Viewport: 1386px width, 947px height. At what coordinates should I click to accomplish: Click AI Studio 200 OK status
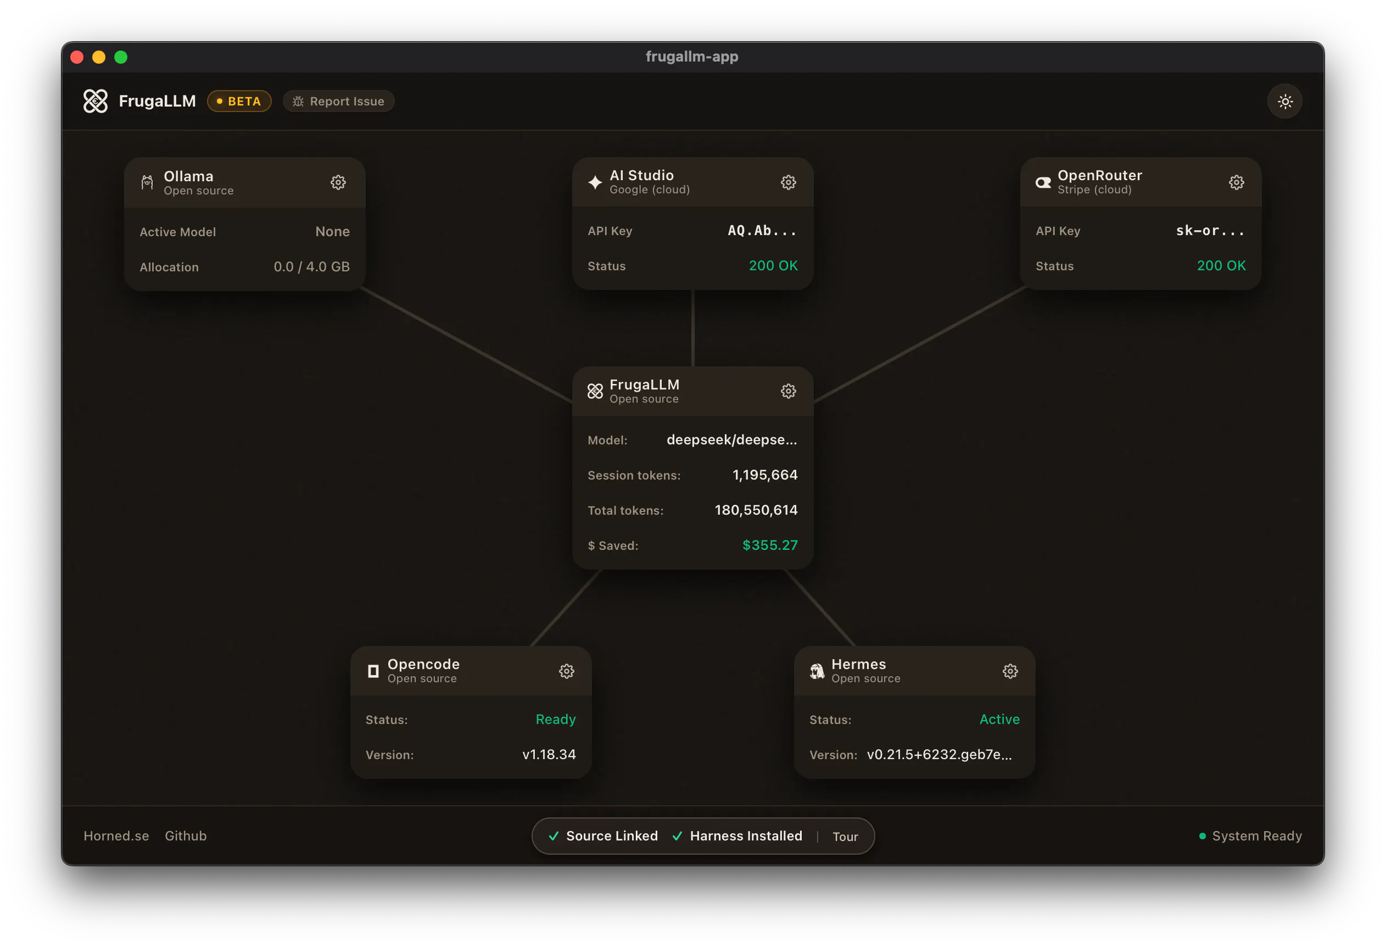coord(773,265)
